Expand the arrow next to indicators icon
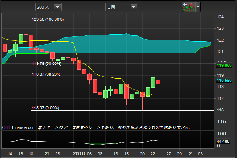The image size is (237, 158). pos(198,7)
